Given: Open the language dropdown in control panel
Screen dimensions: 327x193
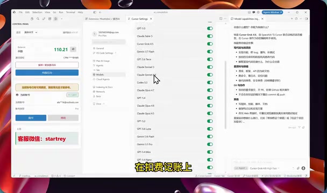Looking at the screenshot, I should pyautogui.click(x=31, y=32).
